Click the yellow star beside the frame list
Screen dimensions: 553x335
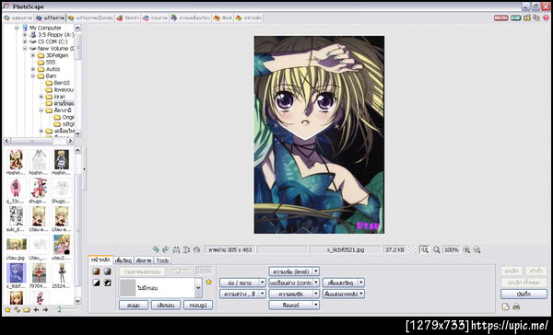point(209,282)
